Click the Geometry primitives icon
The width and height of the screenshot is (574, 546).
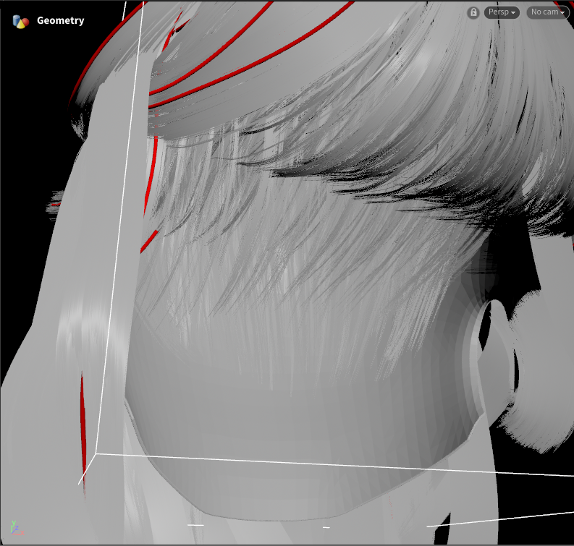pos(20,21)
